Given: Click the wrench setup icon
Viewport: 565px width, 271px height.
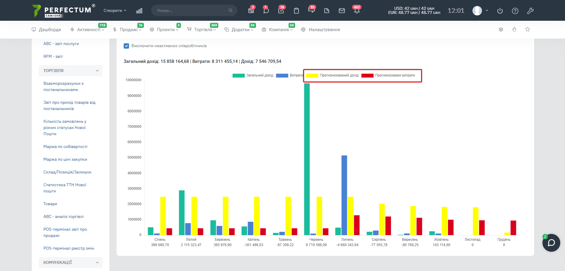Looking at the screenshot, I should tap(530, 11).
